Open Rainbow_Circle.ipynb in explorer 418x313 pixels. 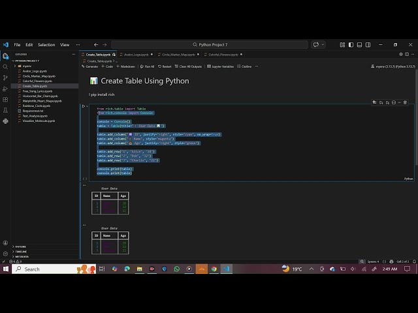(x=37, y=106)
